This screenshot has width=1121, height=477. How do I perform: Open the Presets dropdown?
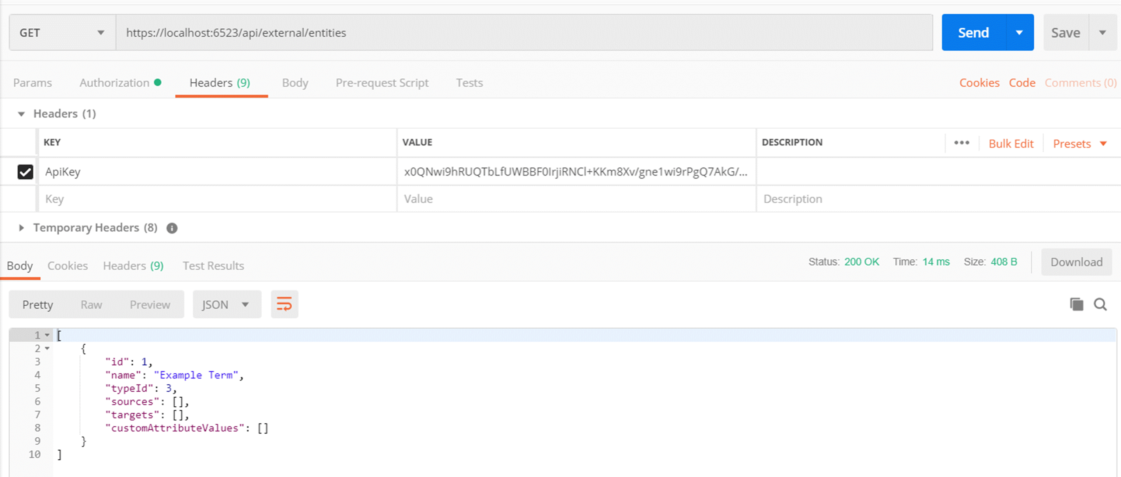point(1079,143)
